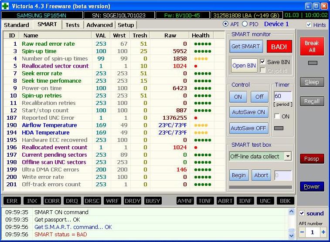Turn SMART control ON
330x242 pixels.
tap(238, 97)
